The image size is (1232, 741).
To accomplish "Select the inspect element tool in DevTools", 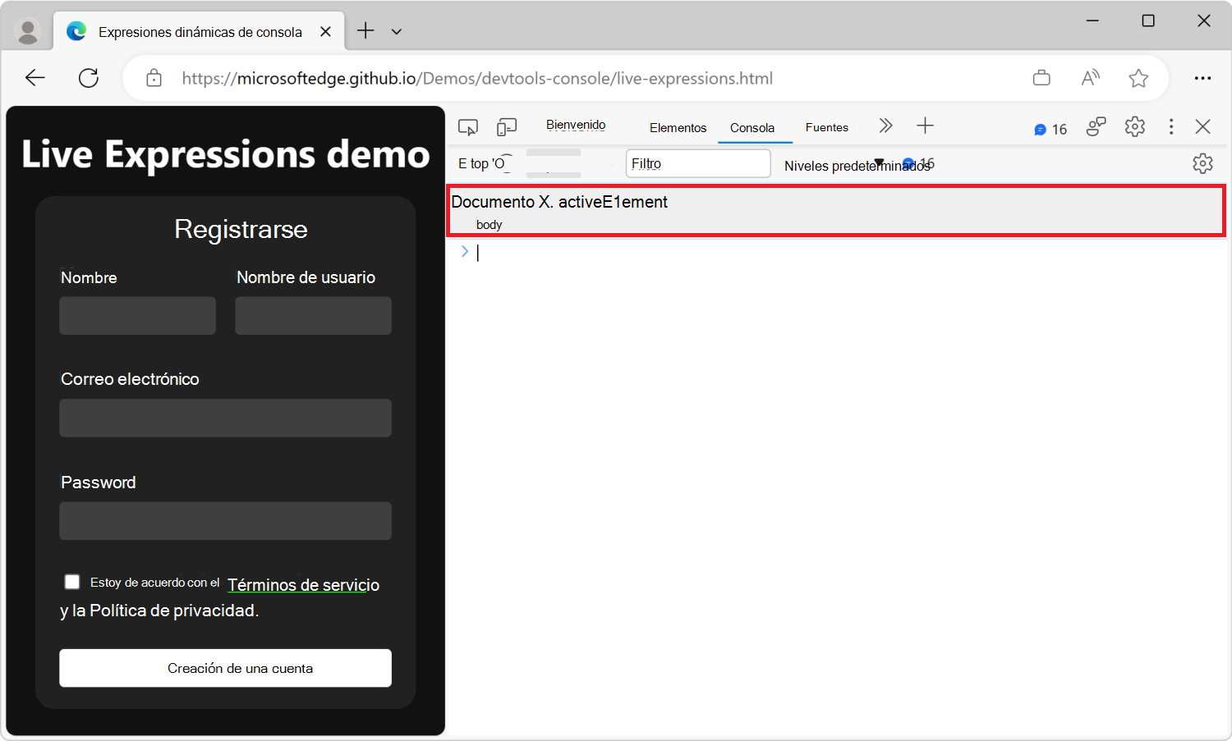I will pyautogui.click(x=467, y=126).
